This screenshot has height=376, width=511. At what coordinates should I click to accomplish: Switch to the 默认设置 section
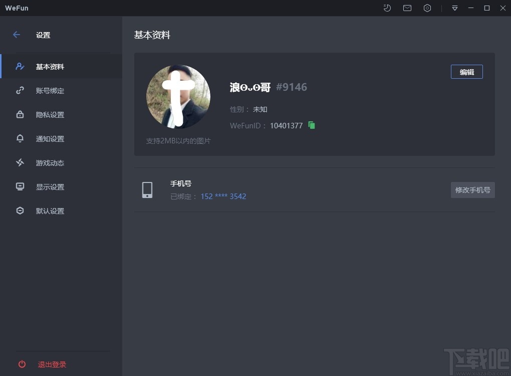pos(50,211)
